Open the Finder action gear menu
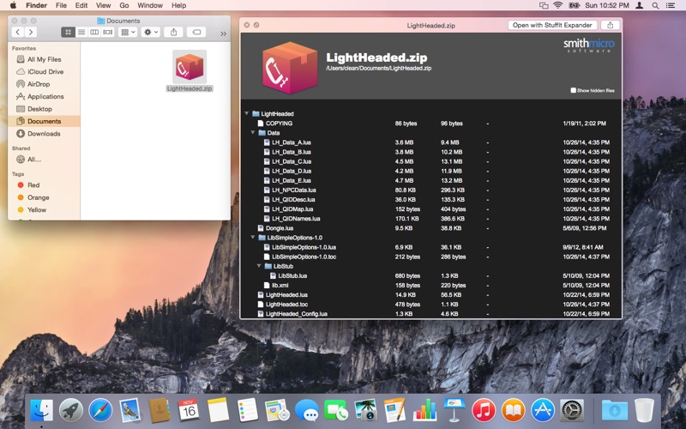Screen dimensions: 686x429 point(151,32)
